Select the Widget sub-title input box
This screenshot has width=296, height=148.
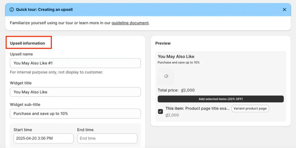tap(75, 114)
